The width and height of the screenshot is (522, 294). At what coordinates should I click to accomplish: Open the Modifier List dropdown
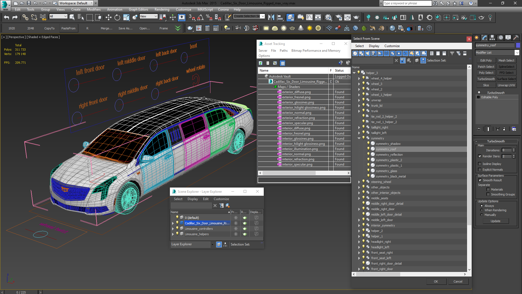[517, 53]
